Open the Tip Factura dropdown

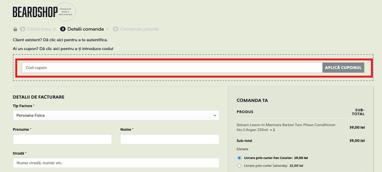pos(116,115)
